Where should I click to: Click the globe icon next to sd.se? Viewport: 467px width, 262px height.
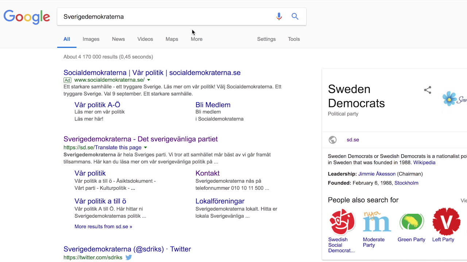pyautogui.click(x=332, y=139)
